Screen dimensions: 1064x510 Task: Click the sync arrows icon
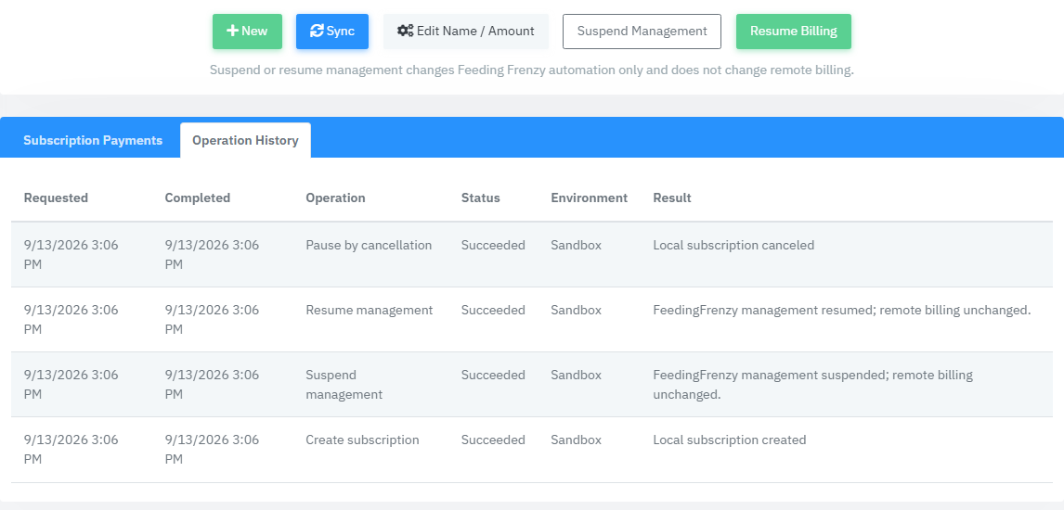pos(317,32)
